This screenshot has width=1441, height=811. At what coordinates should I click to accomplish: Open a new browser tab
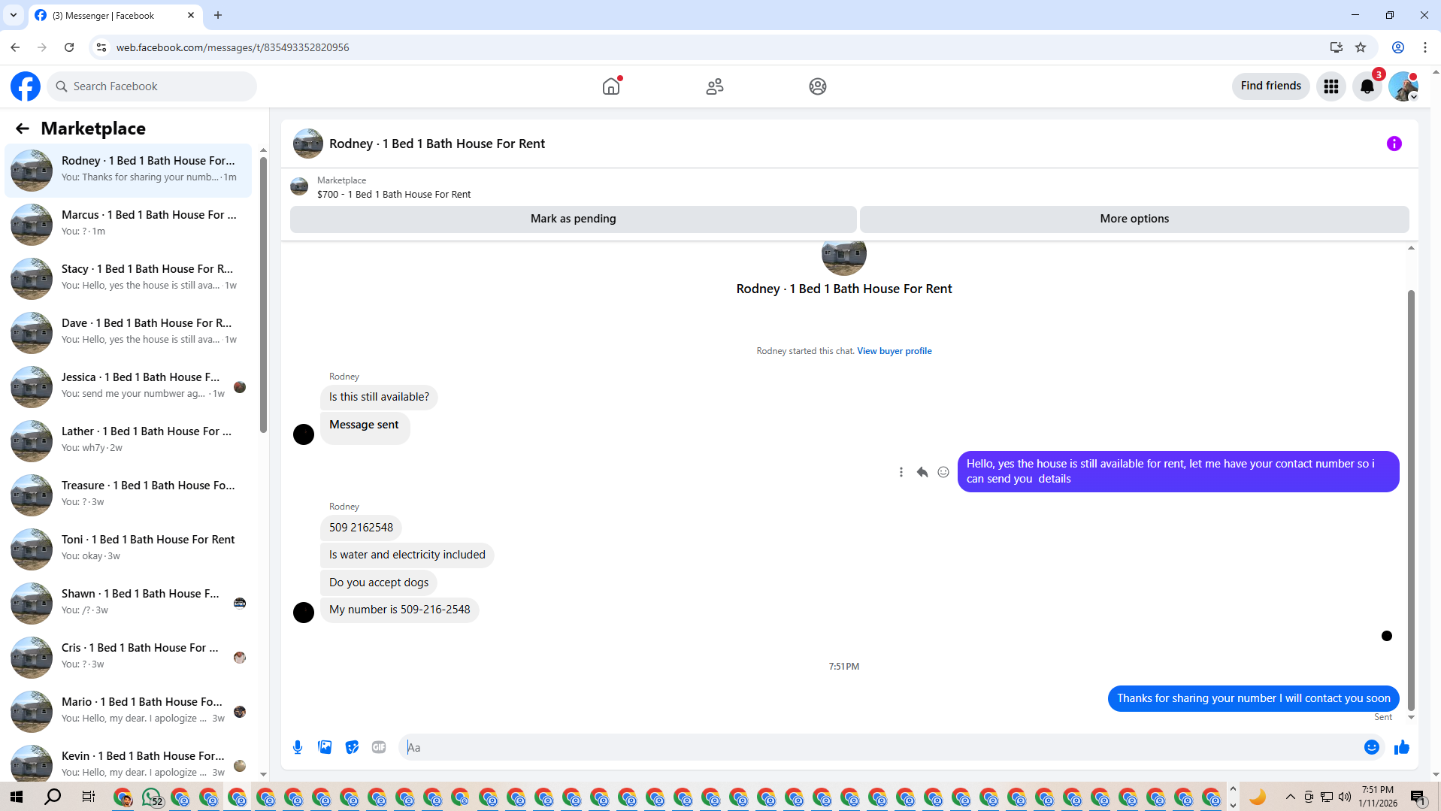click(x=218, y=15)
